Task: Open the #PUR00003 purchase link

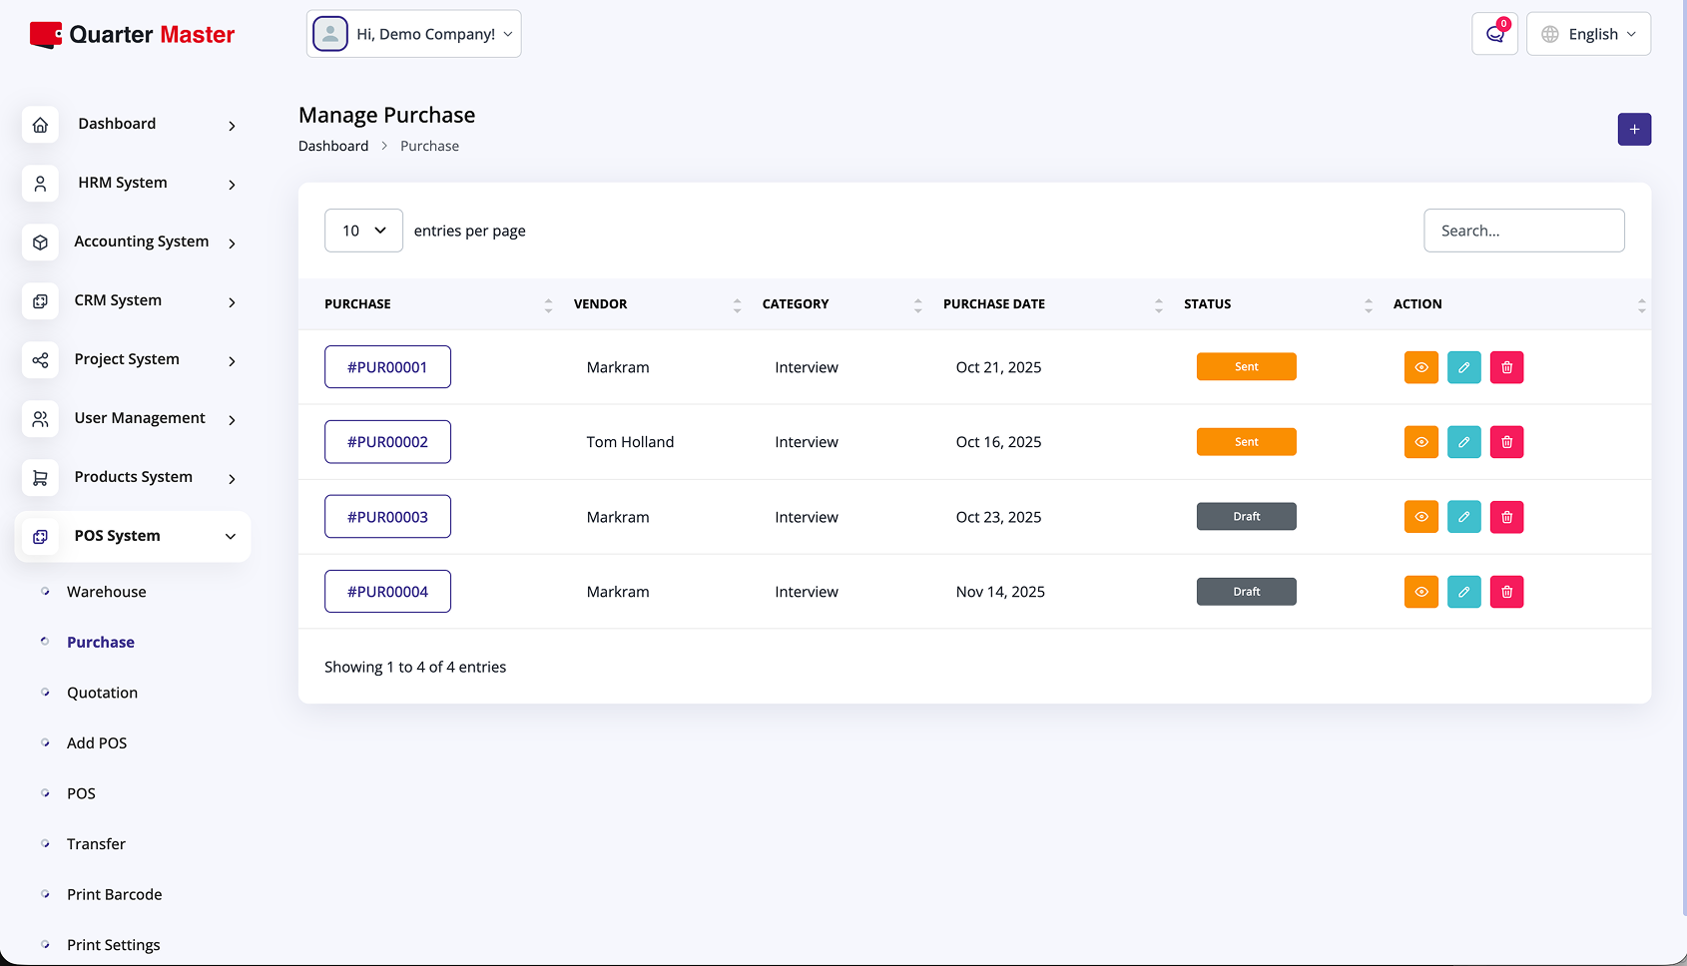Action: coord(387,517)
